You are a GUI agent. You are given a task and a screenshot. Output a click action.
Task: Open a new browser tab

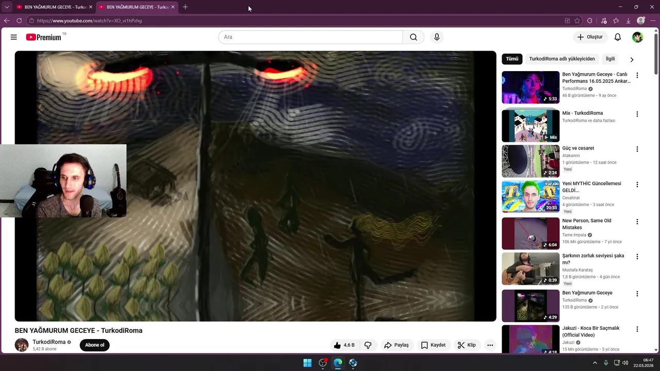[185, 7]
